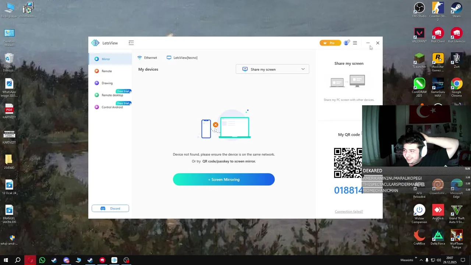The width and height of the screenshot is (471, 265).
Task: Click the My devices heading
Action: (x=148, y=69)
